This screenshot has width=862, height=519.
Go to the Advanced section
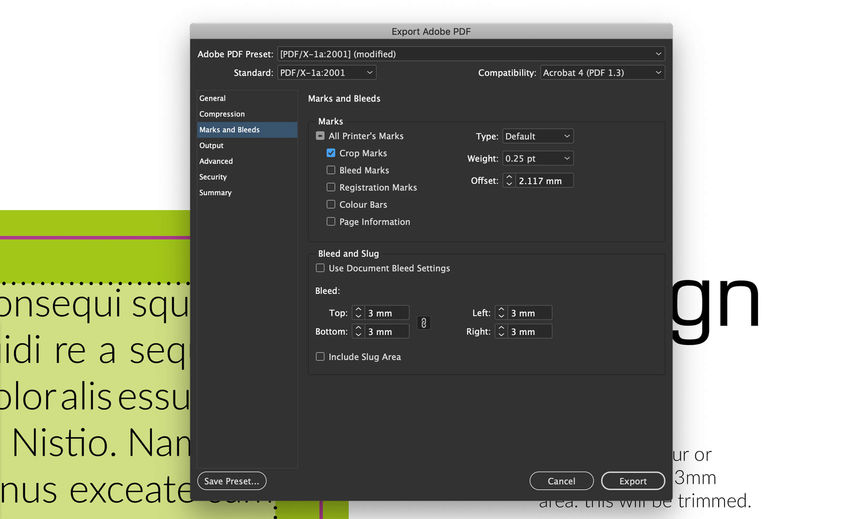pos(247,161)
